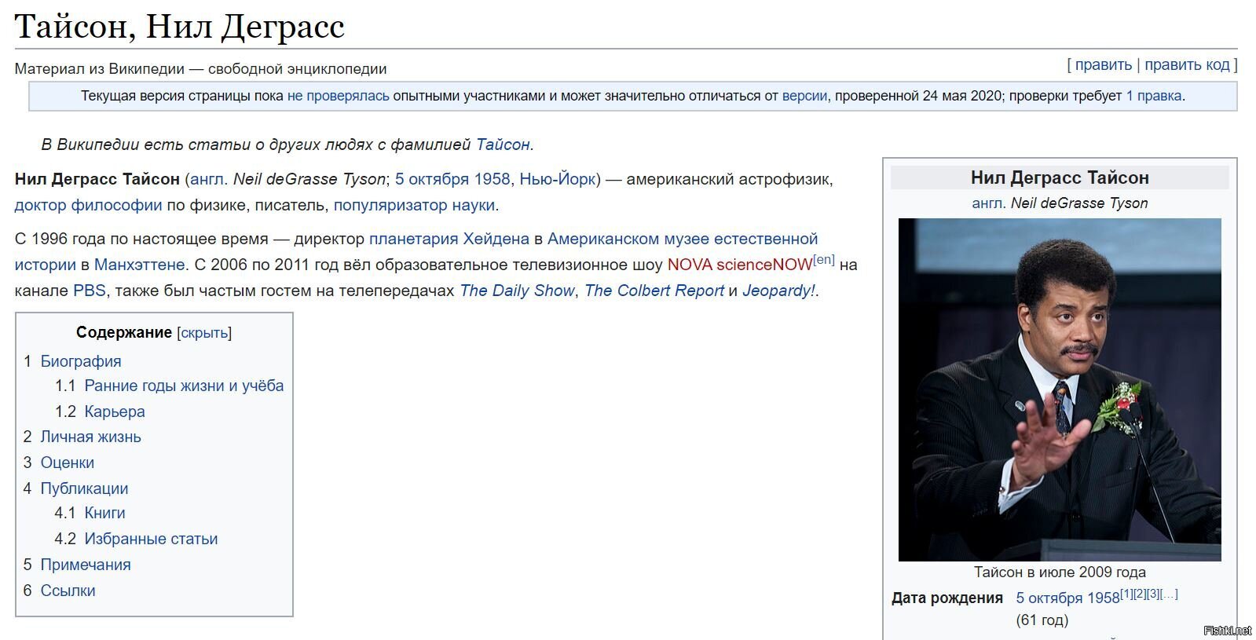Select the infobox age text '(61 год)'

[1042, 620]
